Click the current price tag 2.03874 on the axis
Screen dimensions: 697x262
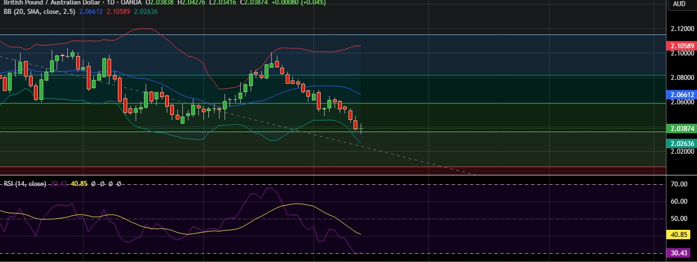click(681, 128)
